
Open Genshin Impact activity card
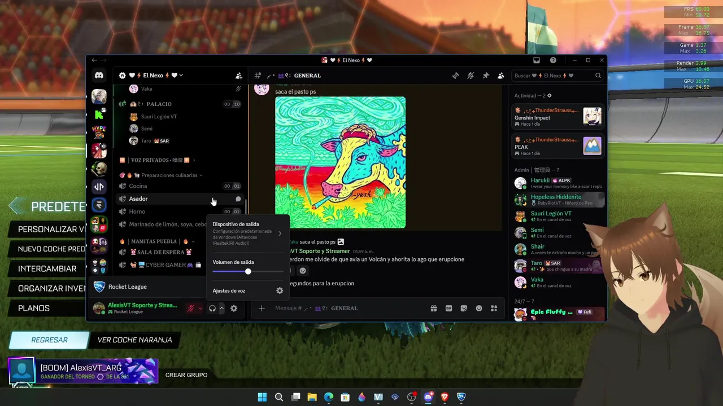pyautogui.click(x=558, y=117)
